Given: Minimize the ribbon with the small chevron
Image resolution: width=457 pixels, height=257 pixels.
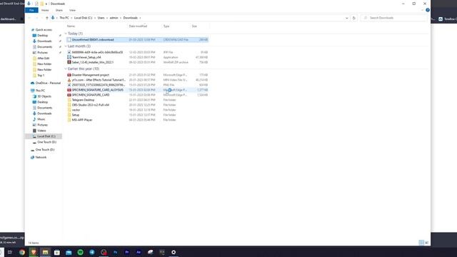Looking at the screenshot, I should 422,10.
